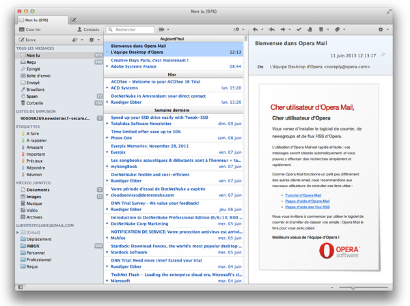The height and width of the screenshot is (306, 410).
Task: Click the message list scrollbar
Action: pos(246,39)
